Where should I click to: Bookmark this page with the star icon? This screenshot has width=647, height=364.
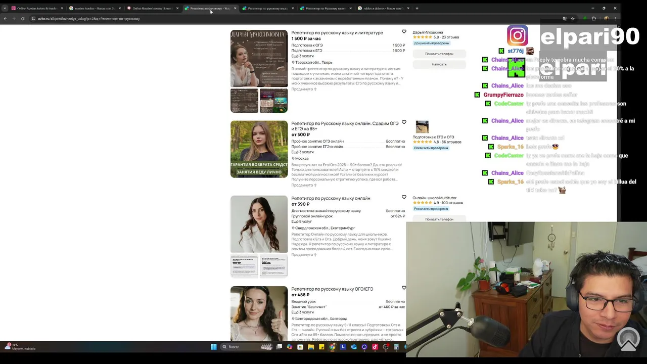coord(573,19)
